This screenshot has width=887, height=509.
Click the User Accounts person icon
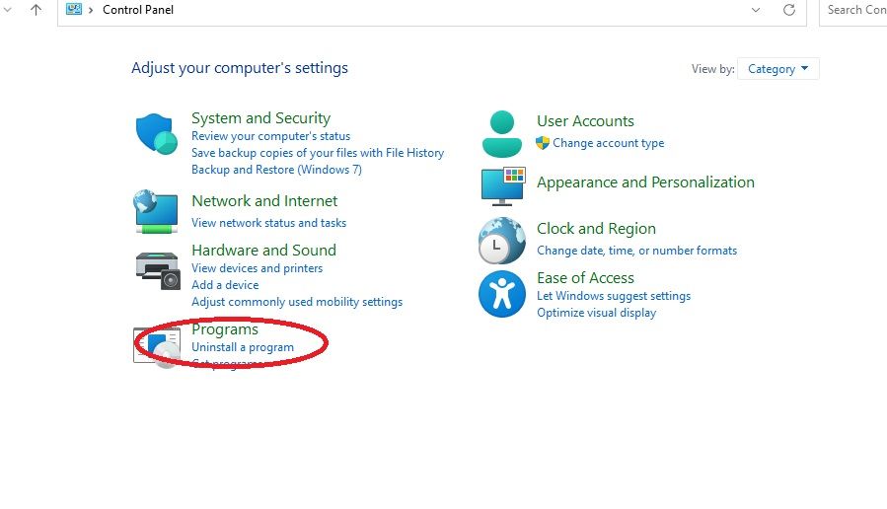tap(502, 134)
